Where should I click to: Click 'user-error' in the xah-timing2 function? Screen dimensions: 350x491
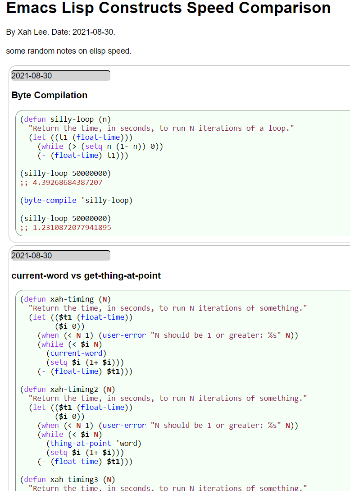point(124,426)
